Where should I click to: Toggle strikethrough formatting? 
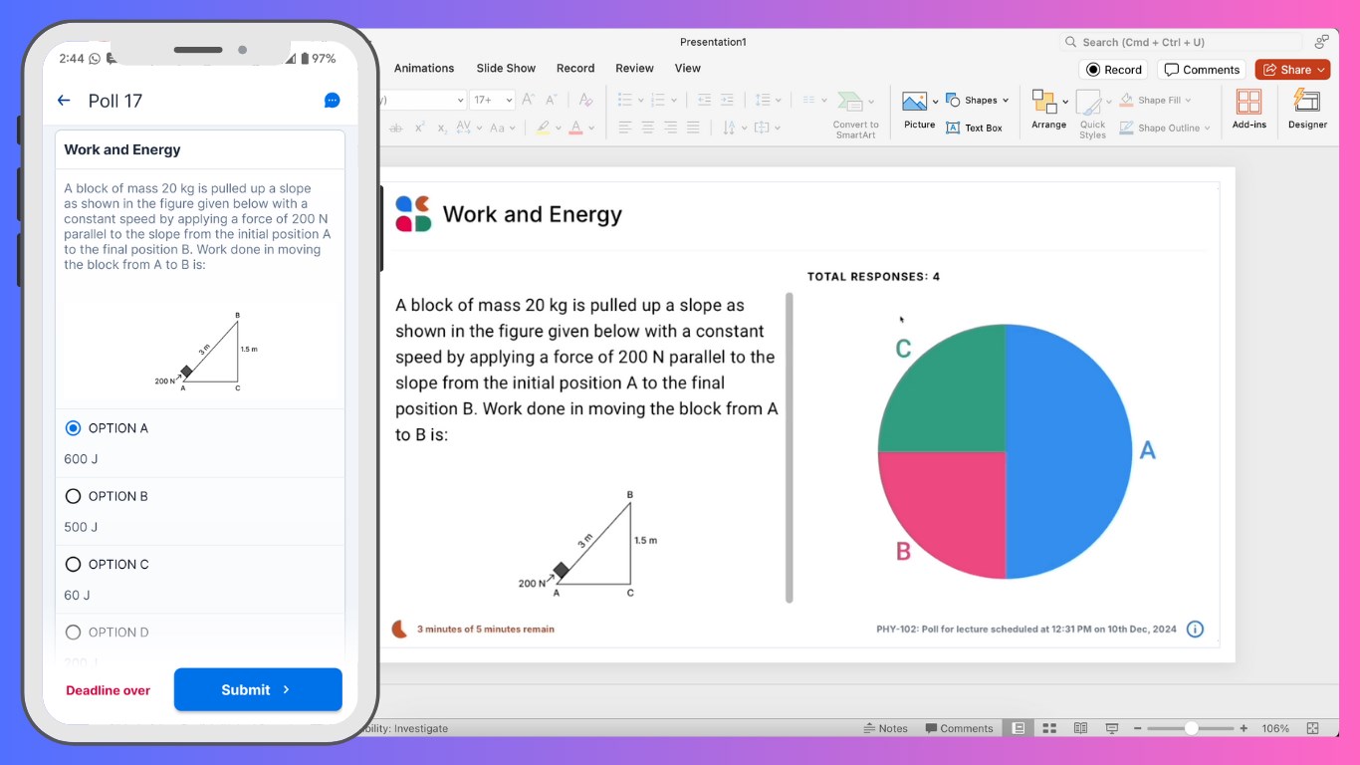click(396, 127)
